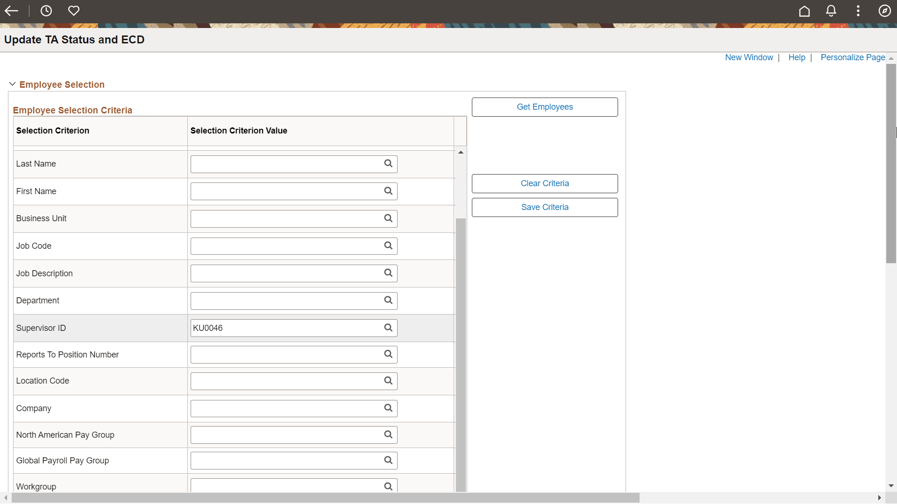Click the Get Employees button

point(544,107)
